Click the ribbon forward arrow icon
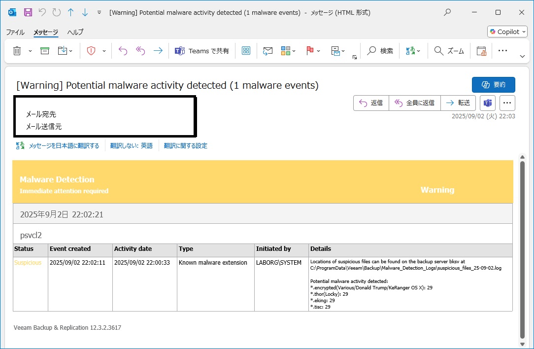 pyautogui.click(x=158, y=51)
